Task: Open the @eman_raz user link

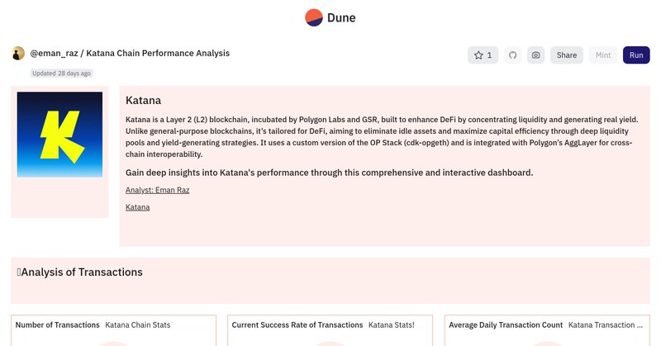Action: (x=54, y=53)
